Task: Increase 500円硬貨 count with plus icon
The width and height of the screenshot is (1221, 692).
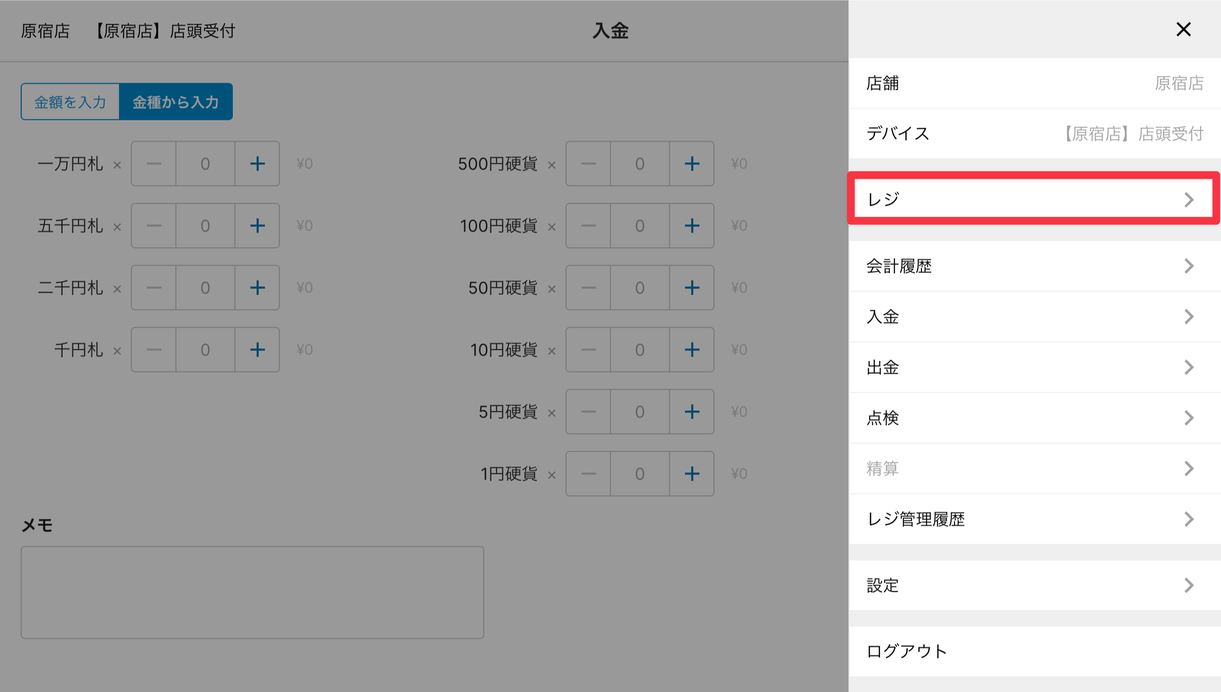Action: coord(692,164)
